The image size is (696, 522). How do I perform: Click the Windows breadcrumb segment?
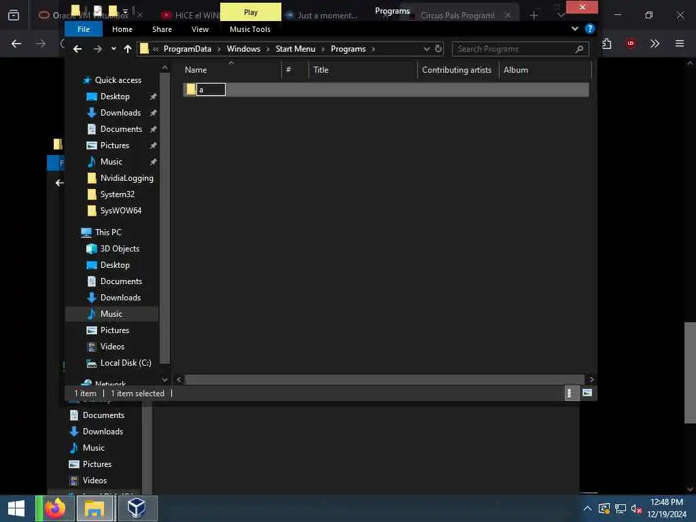pos(243,49)
